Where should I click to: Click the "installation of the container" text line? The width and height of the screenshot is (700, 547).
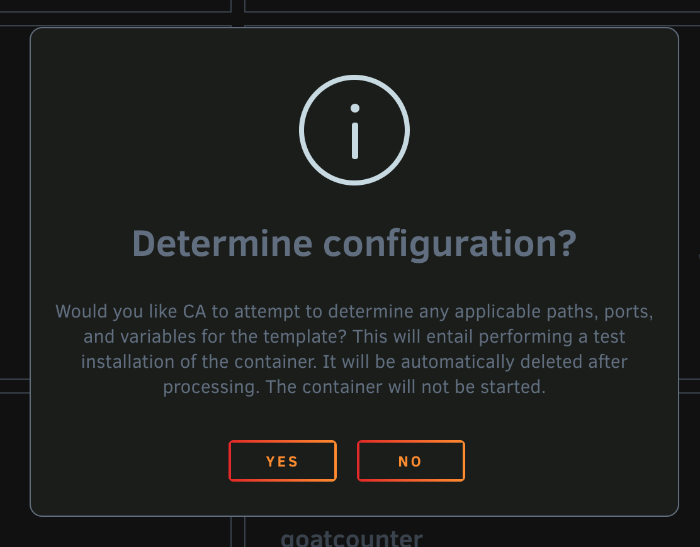pyautogui.click(x=354, y=362)
